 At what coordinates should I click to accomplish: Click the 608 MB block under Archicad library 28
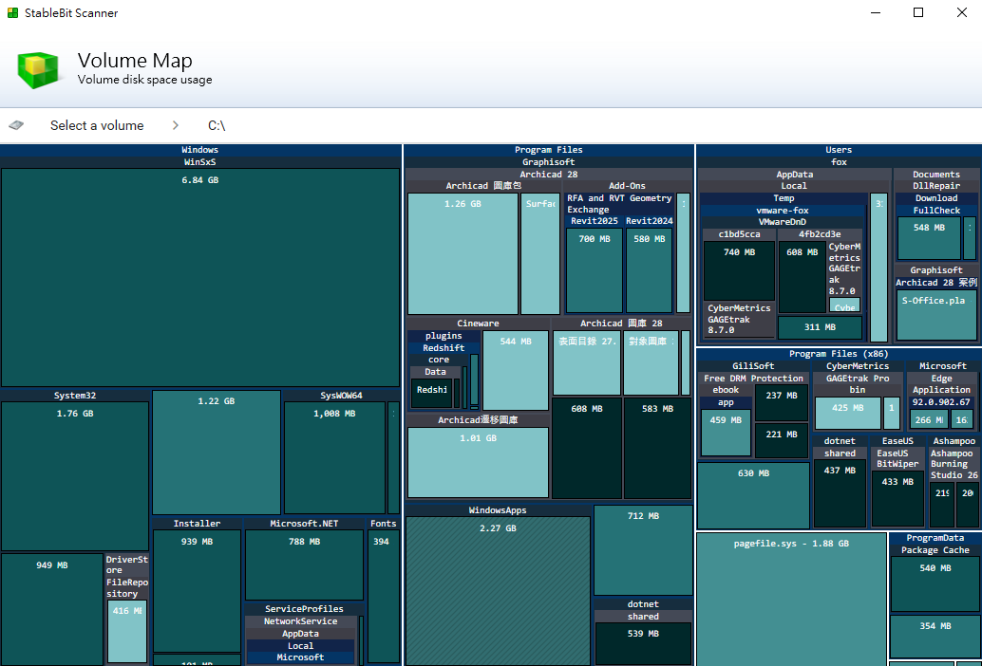tap(587, 448)
